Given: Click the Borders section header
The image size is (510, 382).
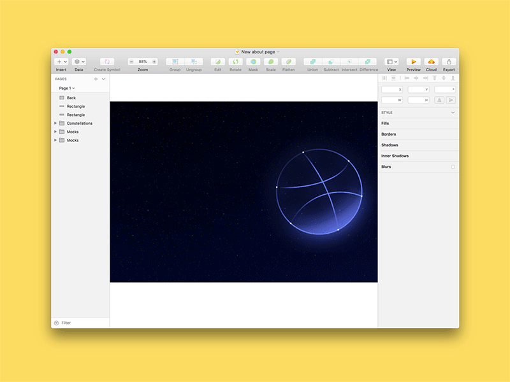Looking at the screenshot, I should (419, 134).
